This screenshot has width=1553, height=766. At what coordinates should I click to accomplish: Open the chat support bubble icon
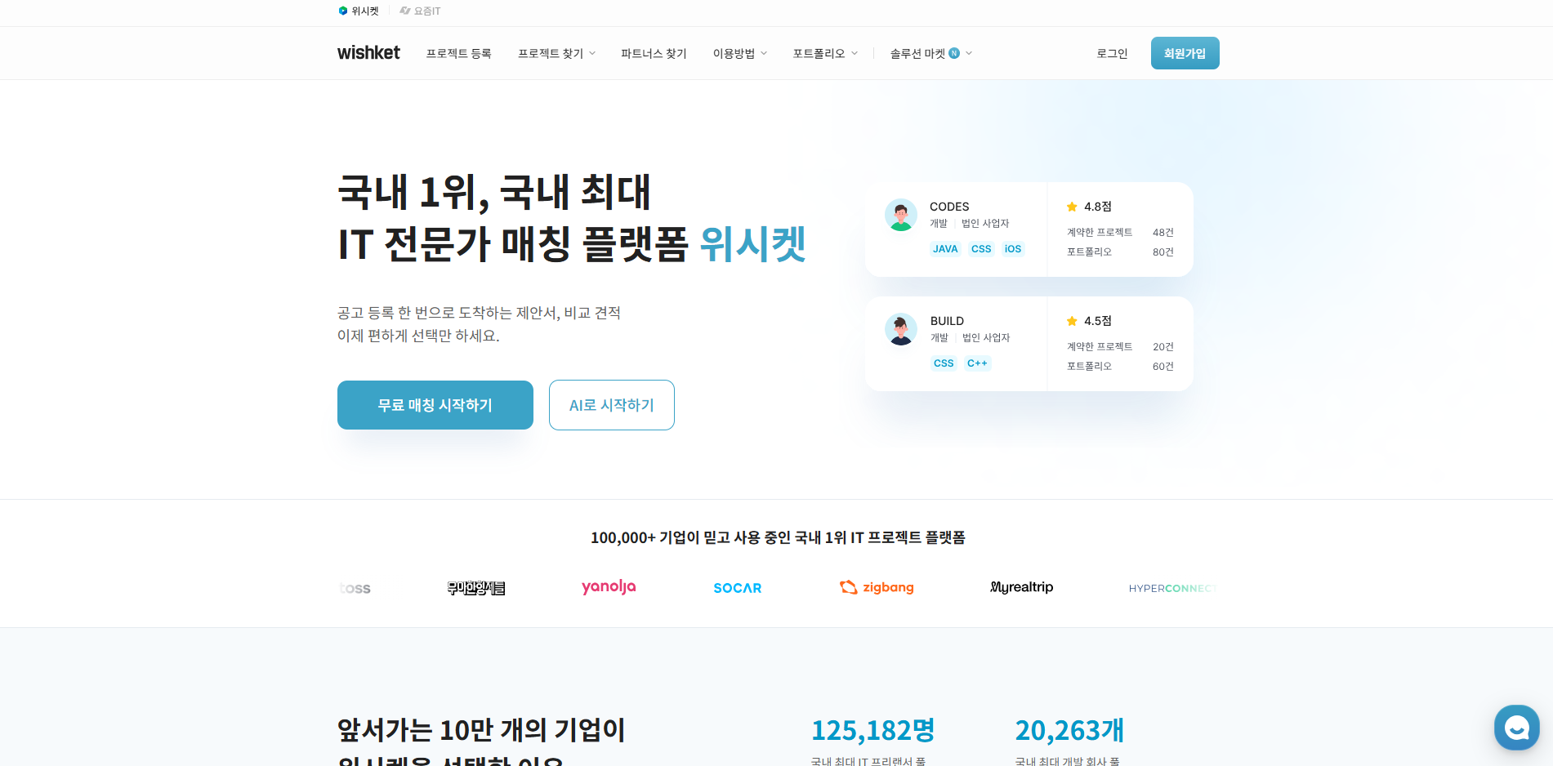click(1516, 727)
